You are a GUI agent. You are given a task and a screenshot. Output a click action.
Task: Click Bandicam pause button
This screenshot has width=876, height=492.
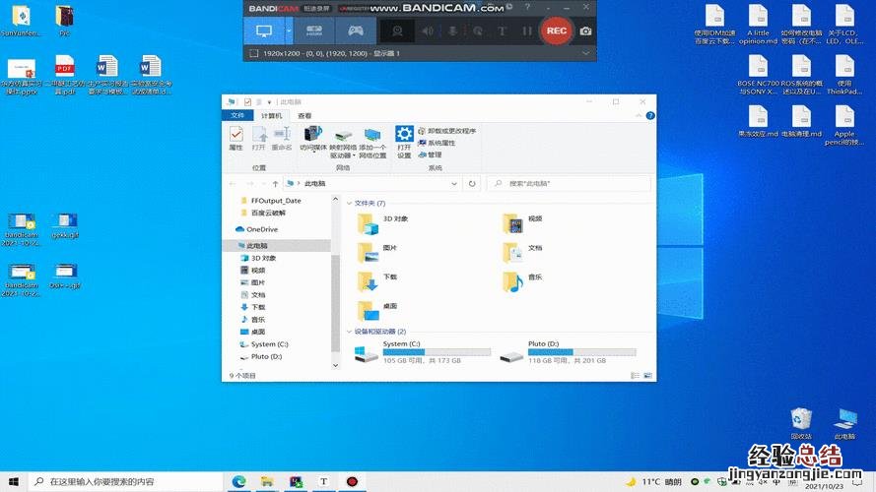point(527,31)
